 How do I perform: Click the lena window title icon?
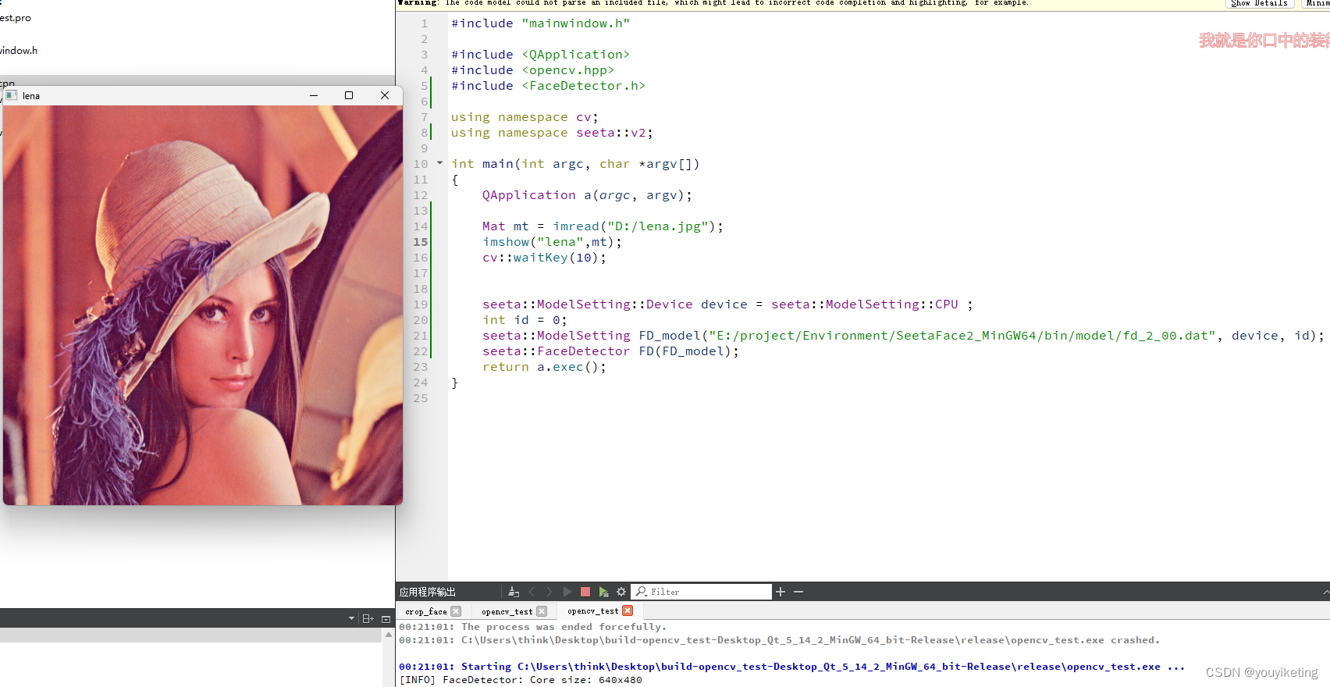(12, 95)
